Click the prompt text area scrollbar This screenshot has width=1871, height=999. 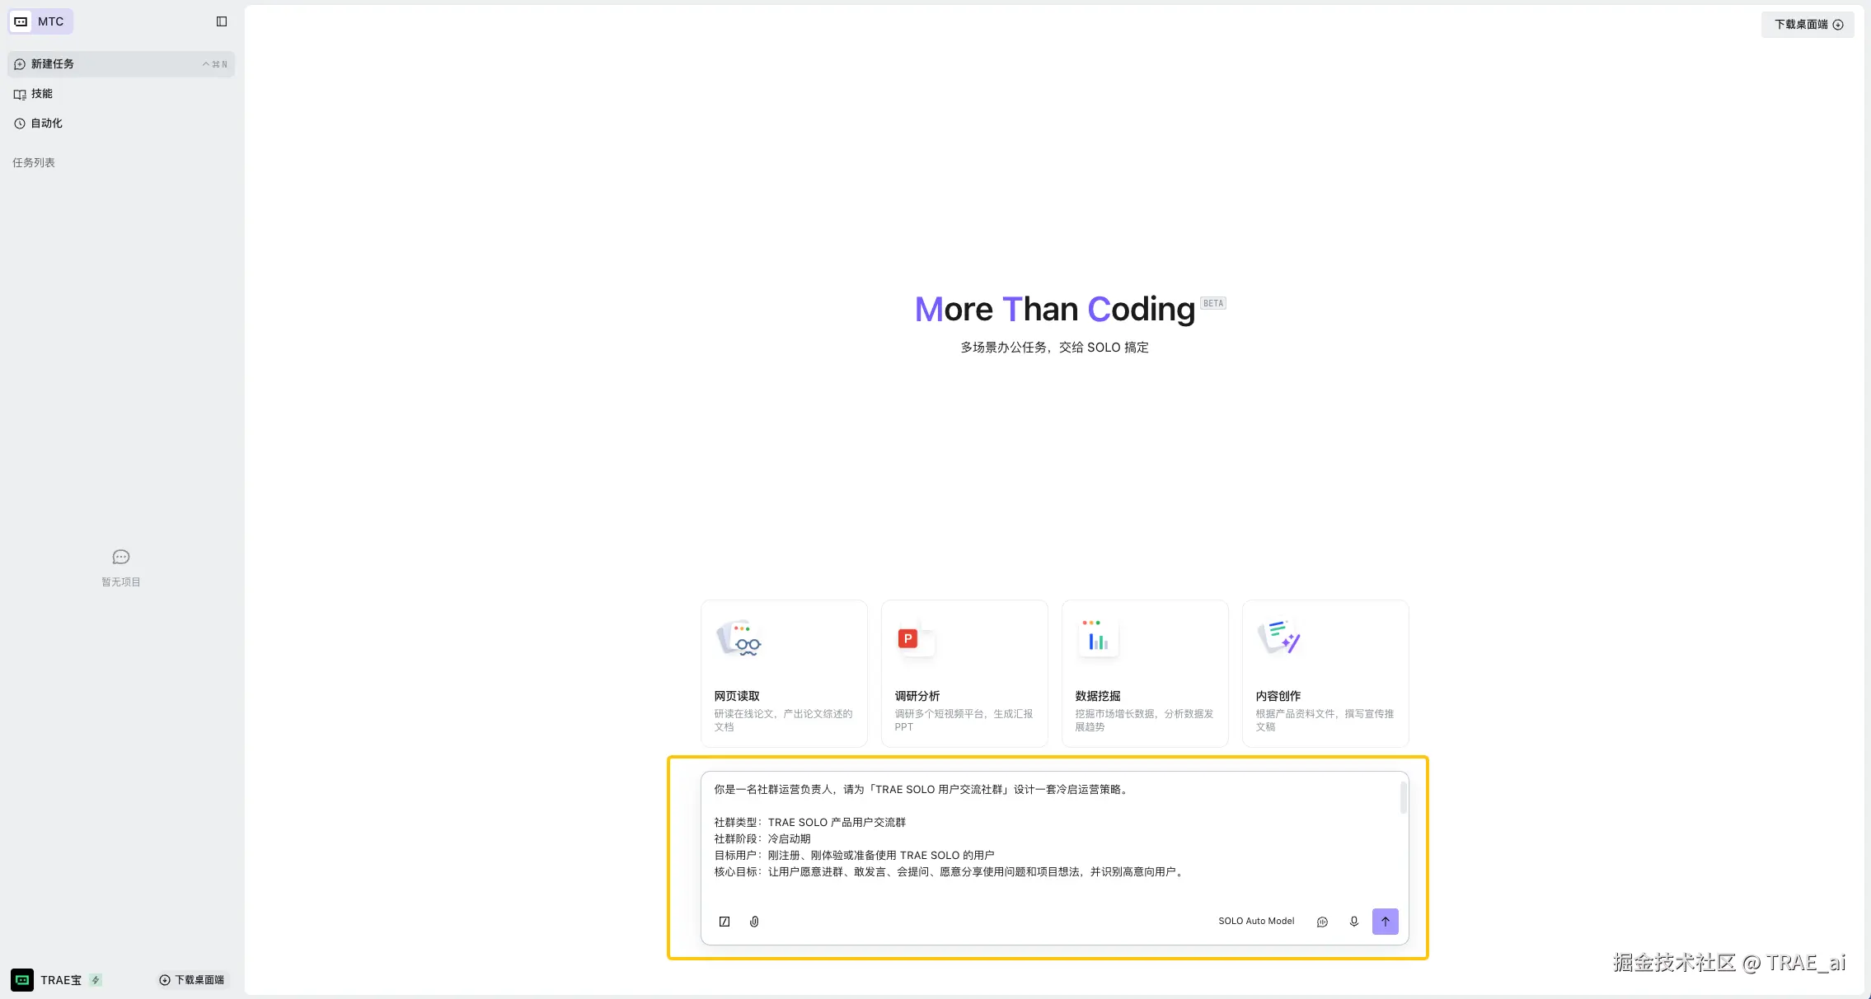point(1403,797)
